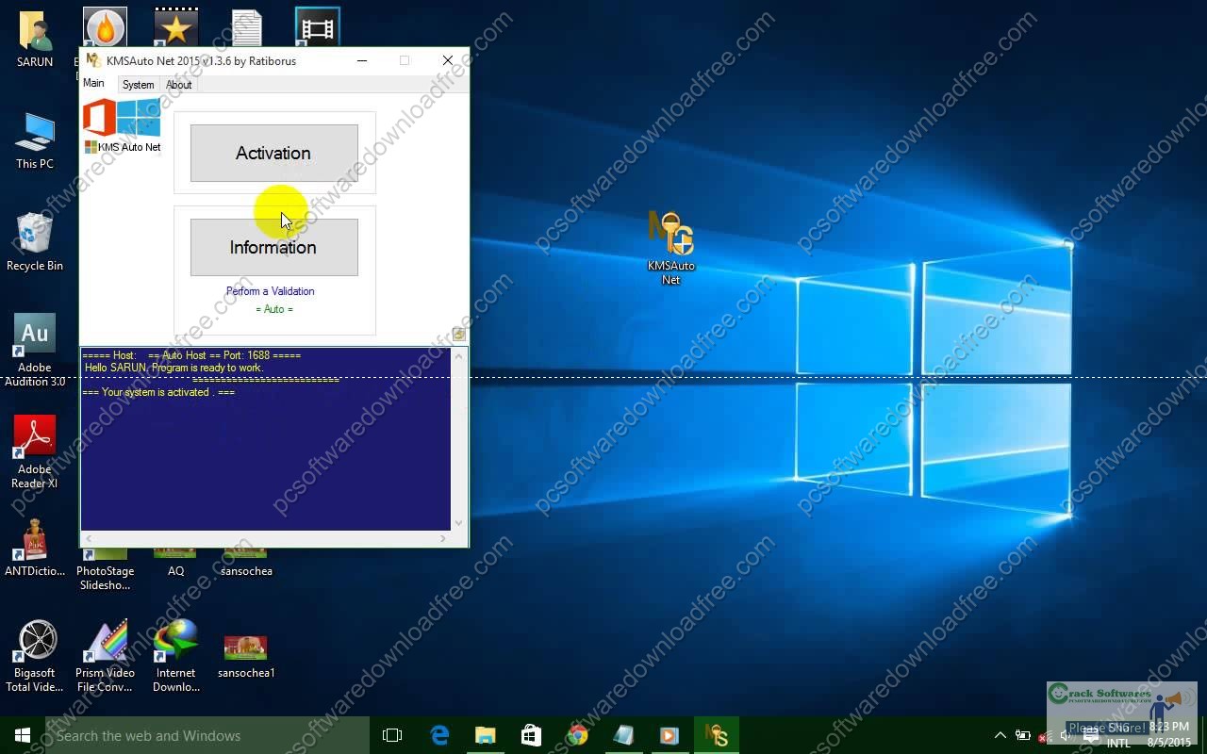Launch Microsoft Edge from the taskbar
This screenshot has height=754, width=1207.
click(439, 735)
